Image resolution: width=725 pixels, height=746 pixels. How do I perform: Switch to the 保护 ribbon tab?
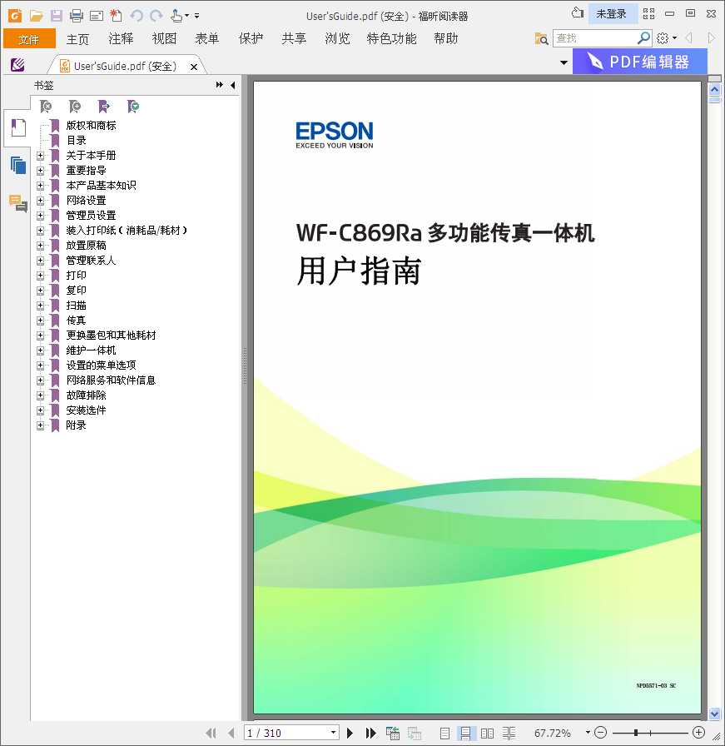(251, 39)
